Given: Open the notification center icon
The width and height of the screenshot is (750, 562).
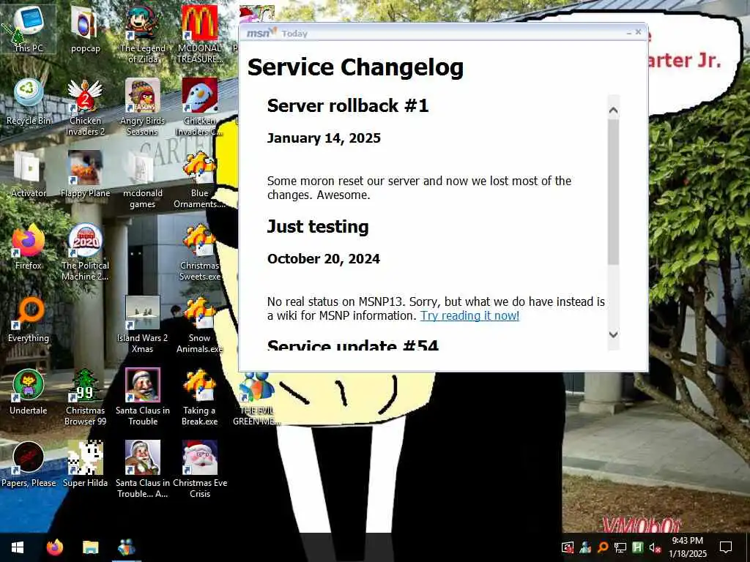Looking at the screenshot, I should (x=726, y=547).
